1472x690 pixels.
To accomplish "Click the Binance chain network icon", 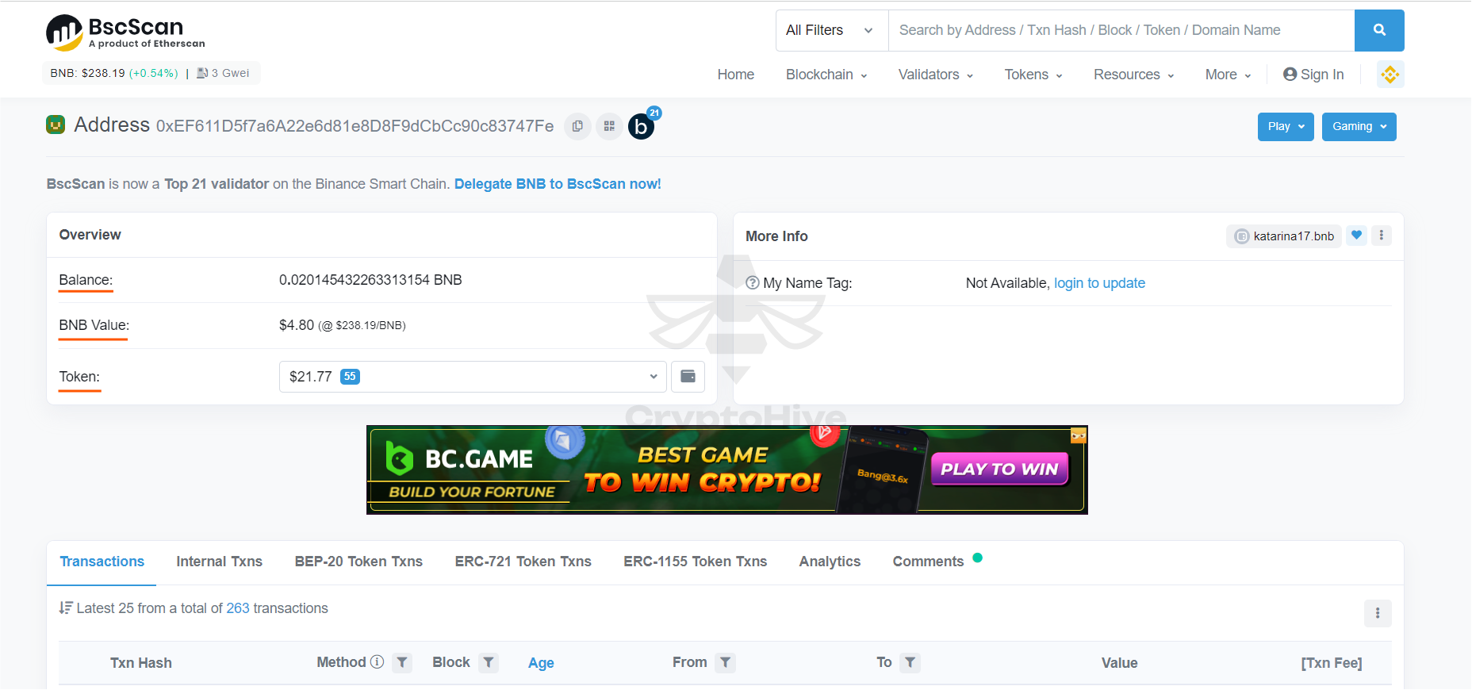I will [1390, 75].
